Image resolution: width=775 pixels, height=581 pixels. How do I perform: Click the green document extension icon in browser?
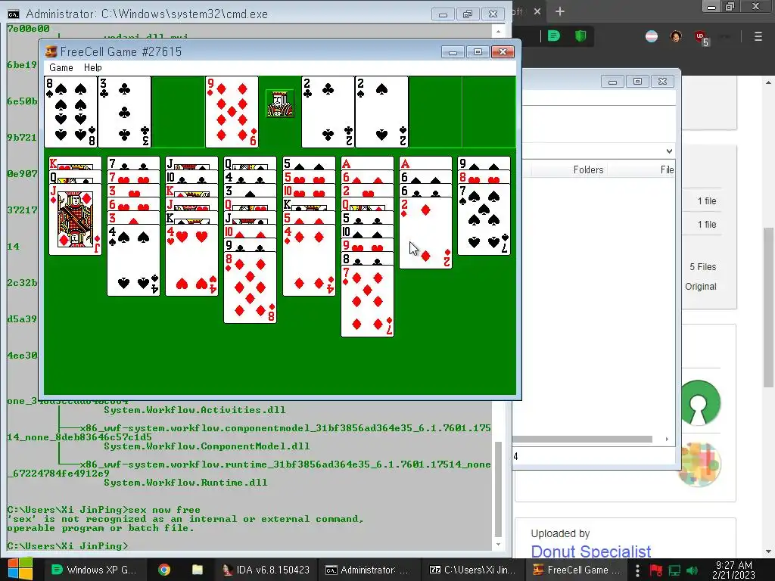tap(553, 36)
